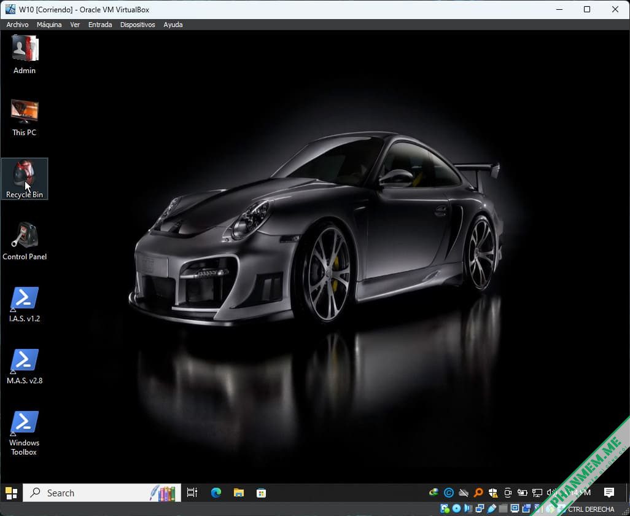Open Windows Security shield tray icon
The width and height of the screenshot is (630, 516).
coord(493,493)
